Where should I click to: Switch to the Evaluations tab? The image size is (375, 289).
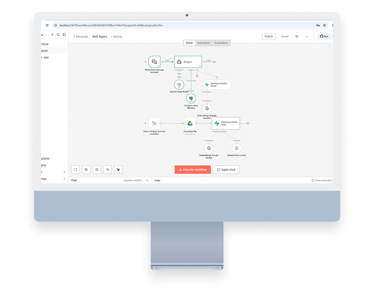(221, 43)
